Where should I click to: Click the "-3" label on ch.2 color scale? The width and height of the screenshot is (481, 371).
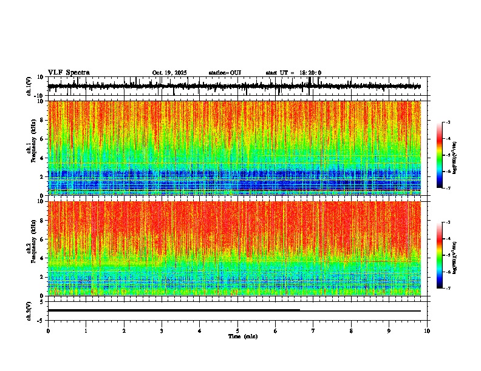point(448,222)
